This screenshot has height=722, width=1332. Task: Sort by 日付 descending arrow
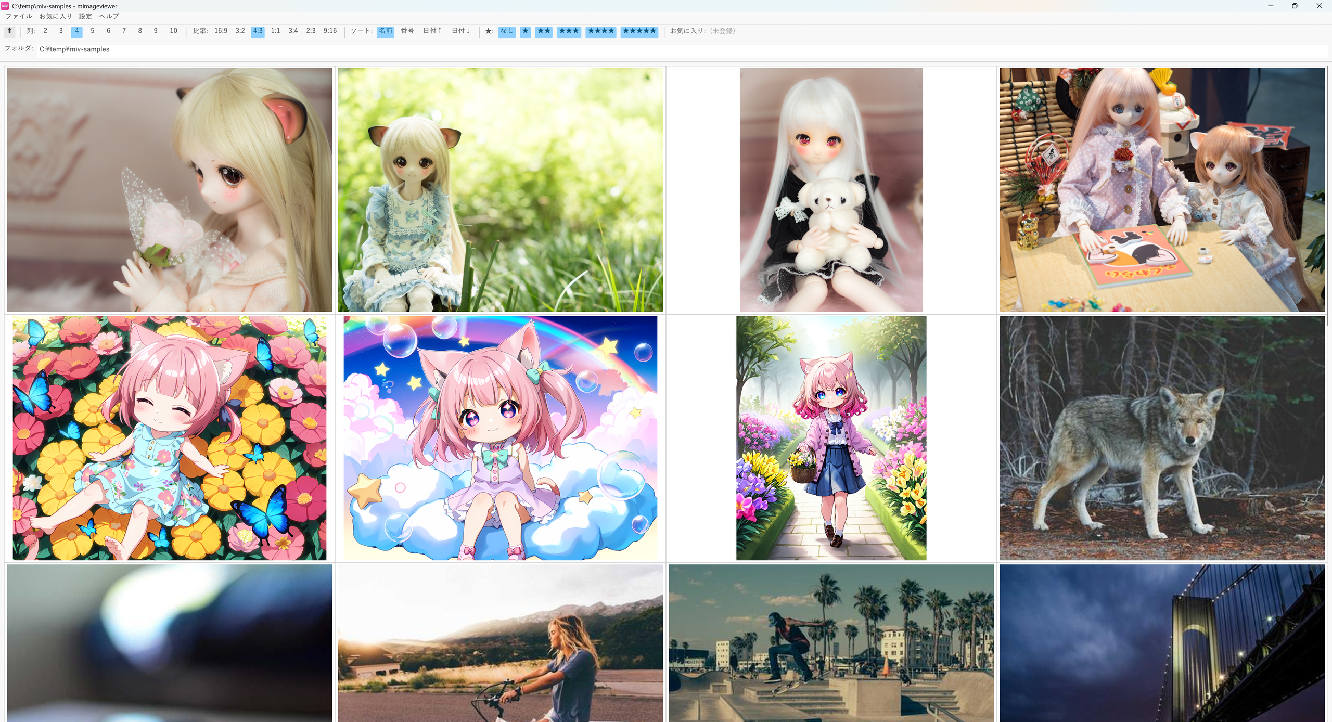[460, 31]
